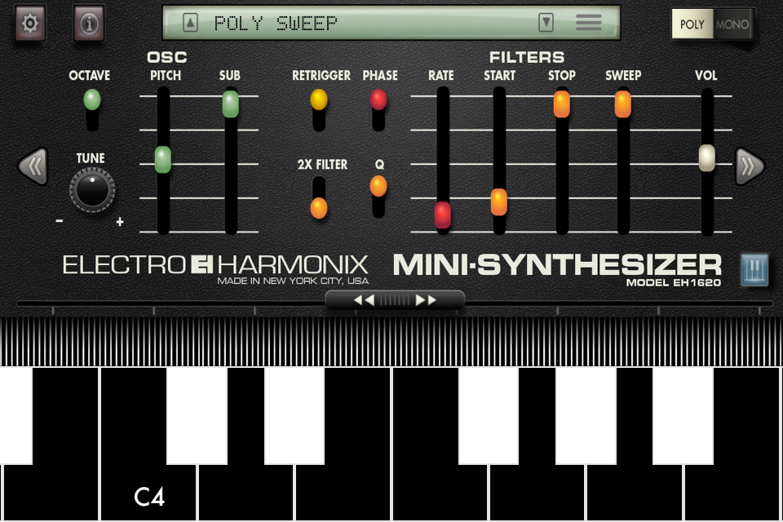Switch to MONO mode
Image resolution: width=783 pixels, height=522 pixels.
pos(732,24)
